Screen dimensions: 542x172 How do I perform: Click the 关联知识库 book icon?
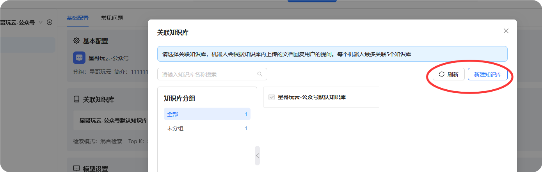coord(76,99)
